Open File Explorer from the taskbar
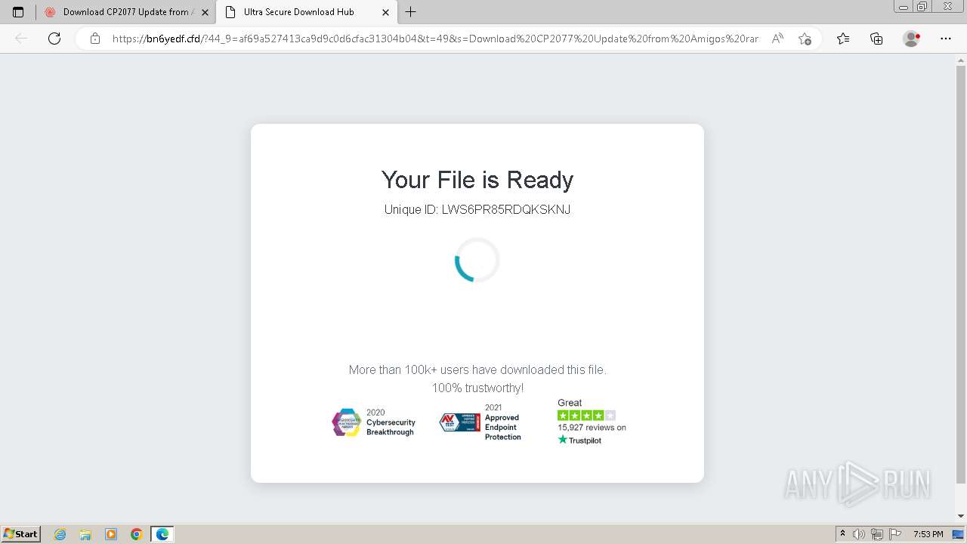967x544 pixels. [x=85, y=534]
